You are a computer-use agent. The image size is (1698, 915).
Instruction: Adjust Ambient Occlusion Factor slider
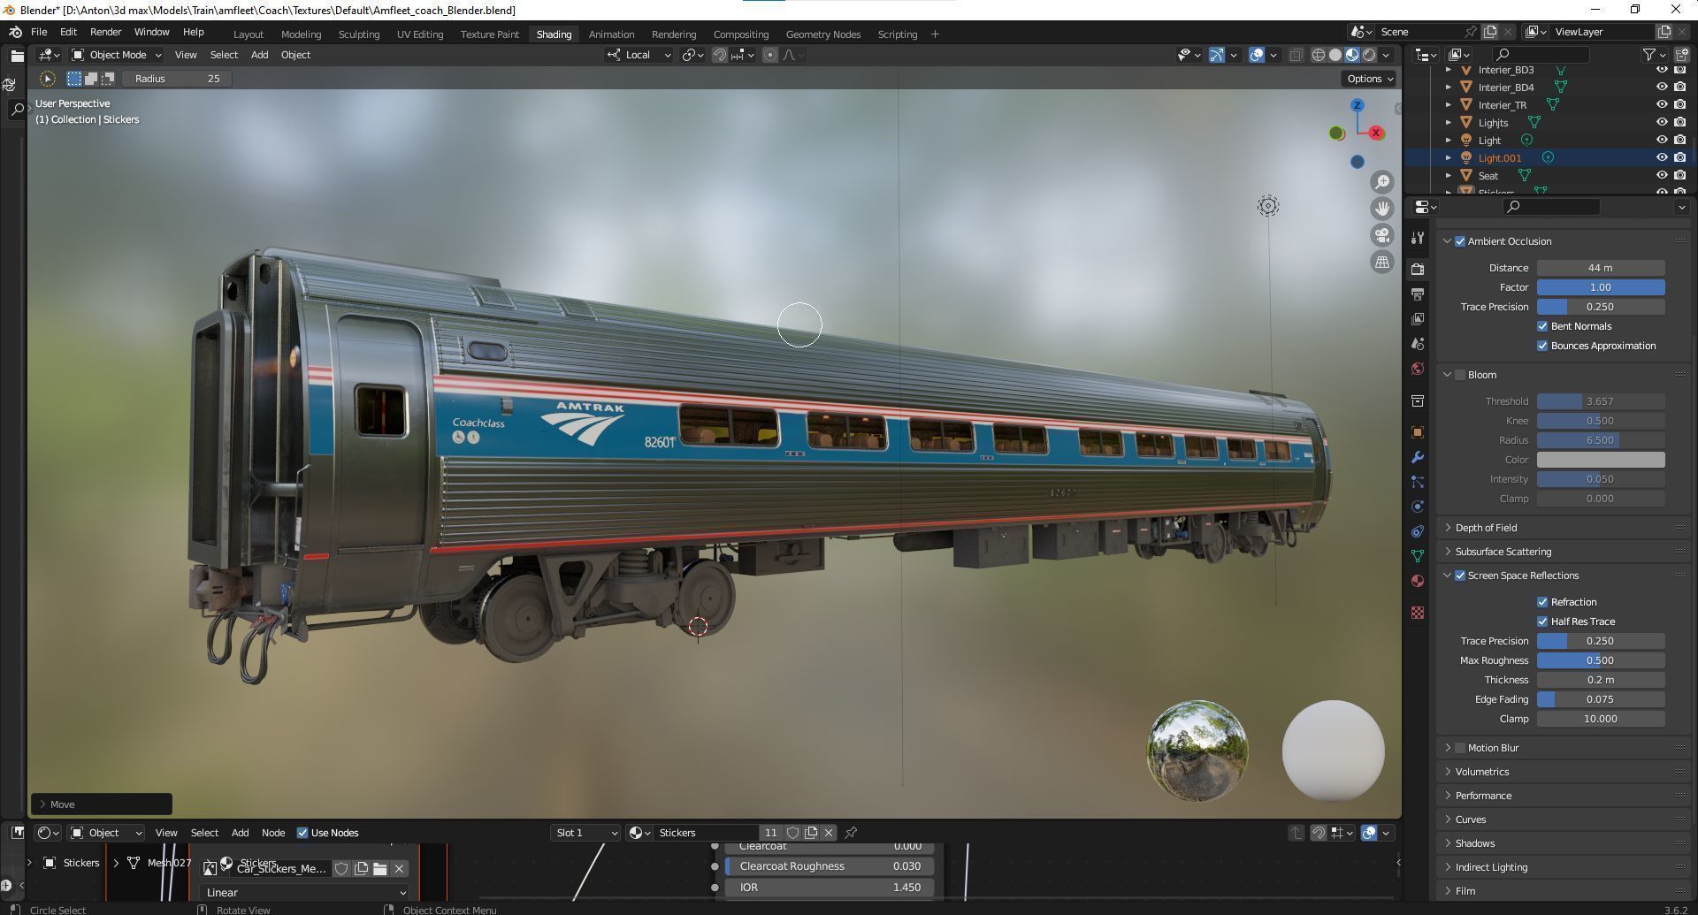1601,287
